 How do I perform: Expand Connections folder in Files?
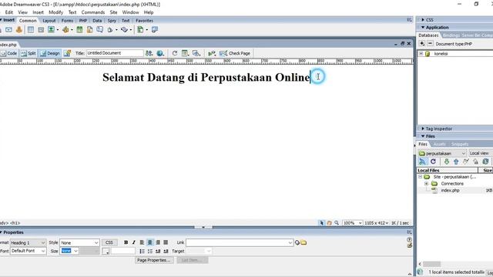426,183
